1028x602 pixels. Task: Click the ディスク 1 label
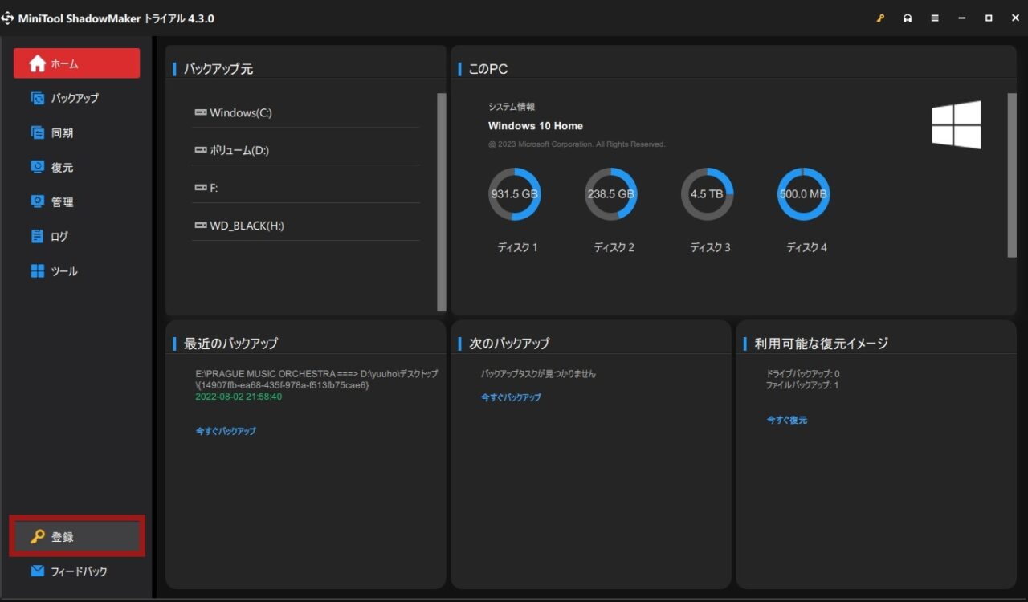517,247
